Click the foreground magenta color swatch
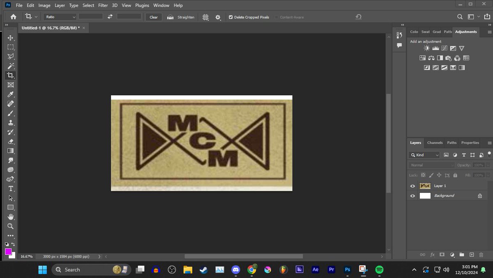The height and width of the screenshot is (278, 493). pyautogui.click(x=8, y=251)
